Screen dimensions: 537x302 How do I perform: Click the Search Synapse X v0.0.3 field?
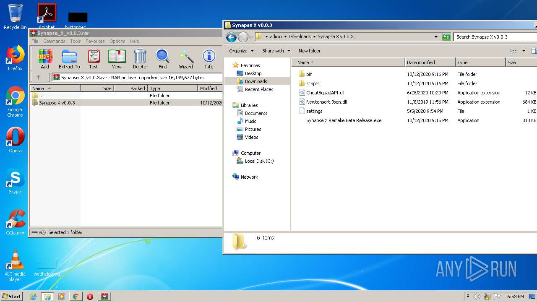pyautogui.click(x=495, y=37)
